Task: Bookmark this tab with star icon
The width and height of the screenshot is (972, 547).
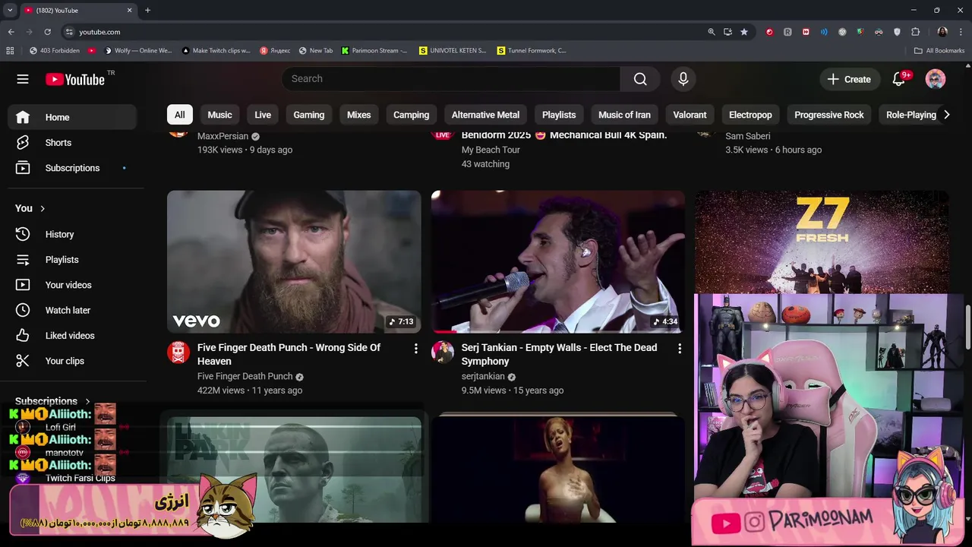Action: coord(744,32)
